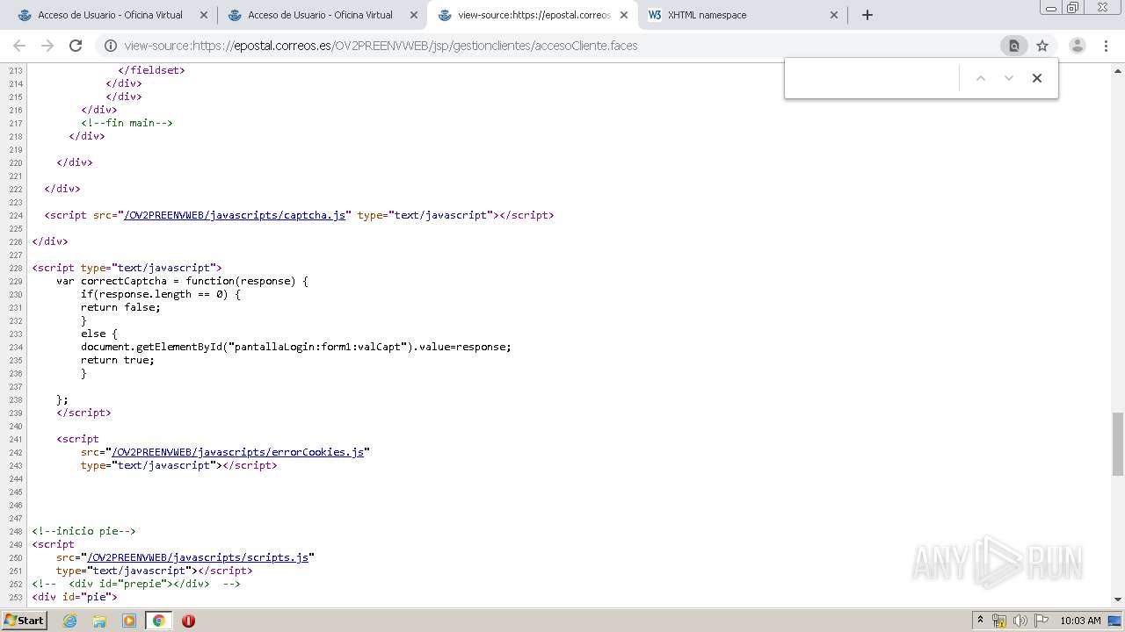Open the Chrome three-dot menu
Viewport: 1125px width, 632px height.
click(x=1105, y=46)
